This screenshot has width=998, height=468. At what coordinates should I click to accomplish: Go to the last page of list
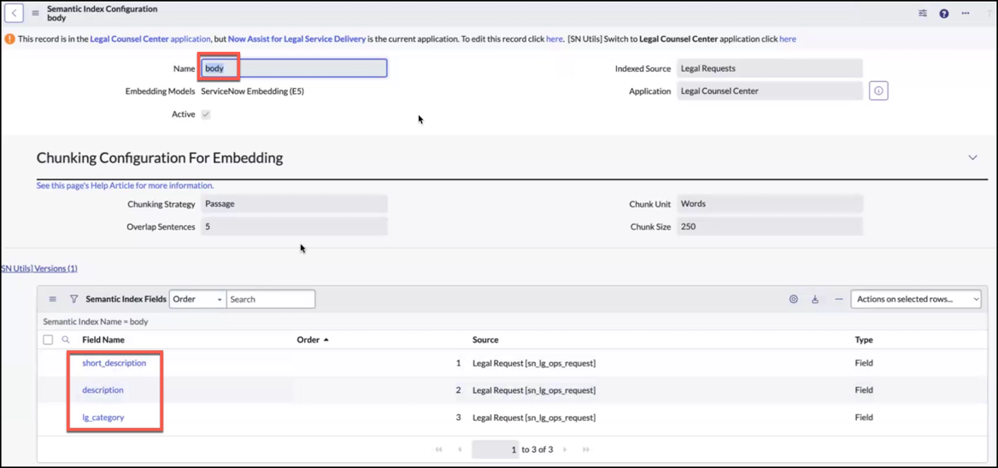[586, 449]
